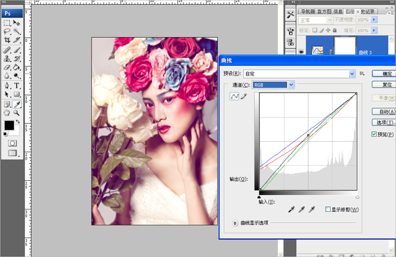Select the Rectangle shape tool
Image resolution: width=396 pixels, height=257 pixels.
(16, 94)
